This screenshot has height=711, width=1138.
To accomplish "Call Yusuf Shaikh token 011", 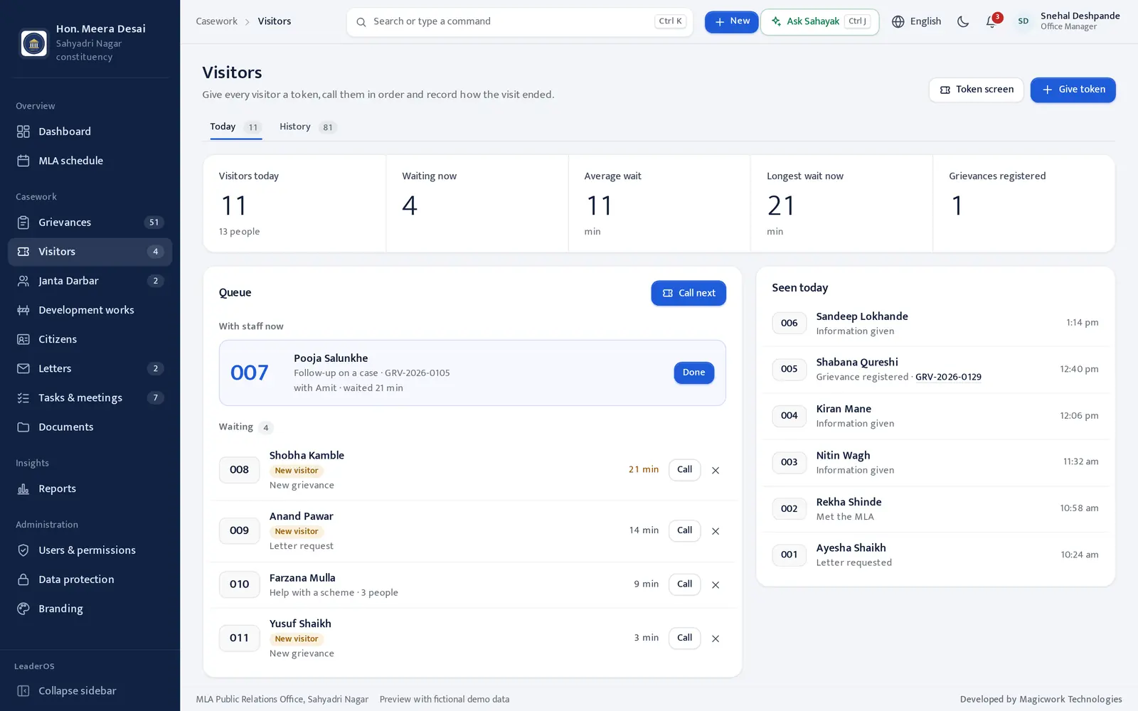I will [x=684, y=638].
